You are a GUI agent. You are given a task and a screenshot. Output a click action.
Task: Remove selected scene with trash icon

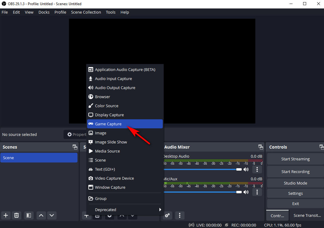pos(17,215)
